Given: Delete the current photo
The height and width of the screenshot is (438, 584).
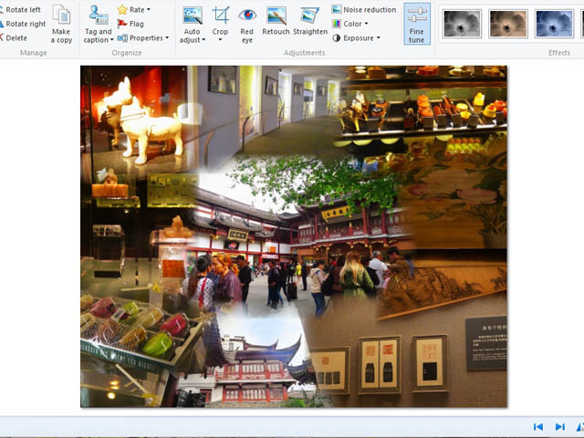Looking at the screenshot, I should point(14,38).
